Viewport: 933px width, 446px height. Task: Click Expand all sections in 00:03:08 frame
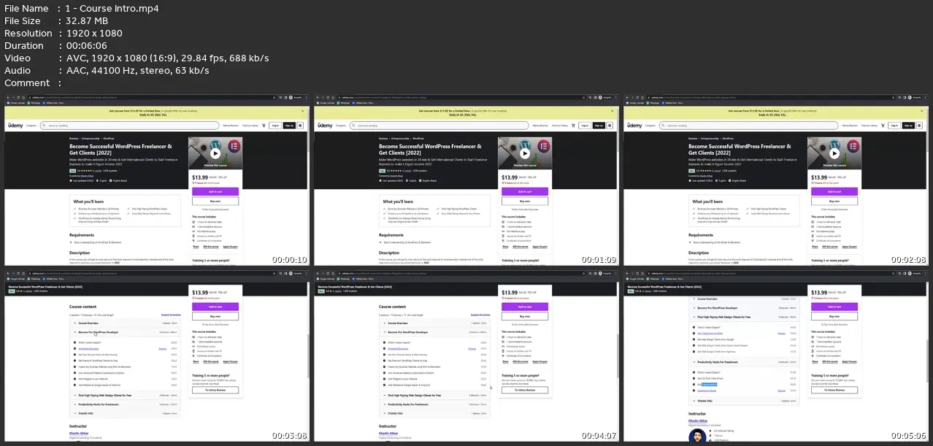(x=172, y=315)
